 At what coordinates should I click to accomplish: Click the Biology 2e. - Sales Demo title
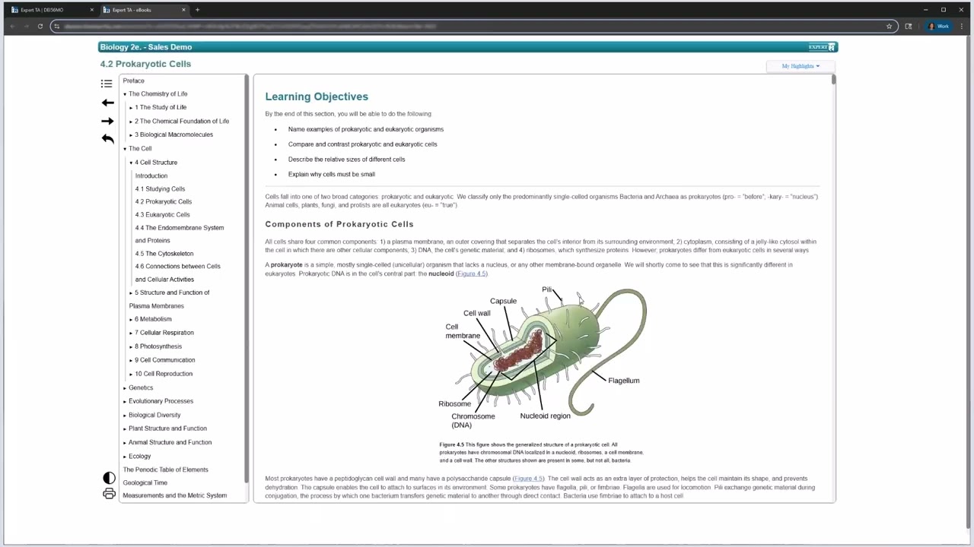point(146,47)
